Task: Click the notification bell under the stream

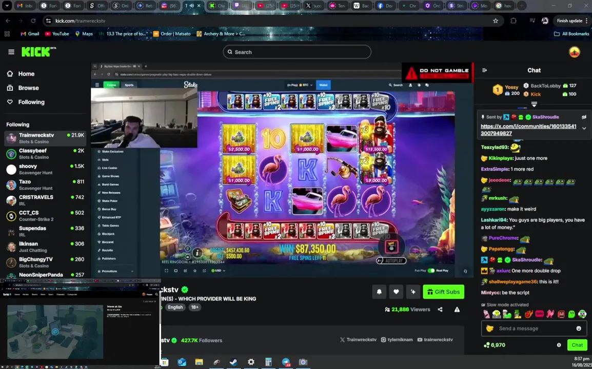Action: click(x=379, y=292)
